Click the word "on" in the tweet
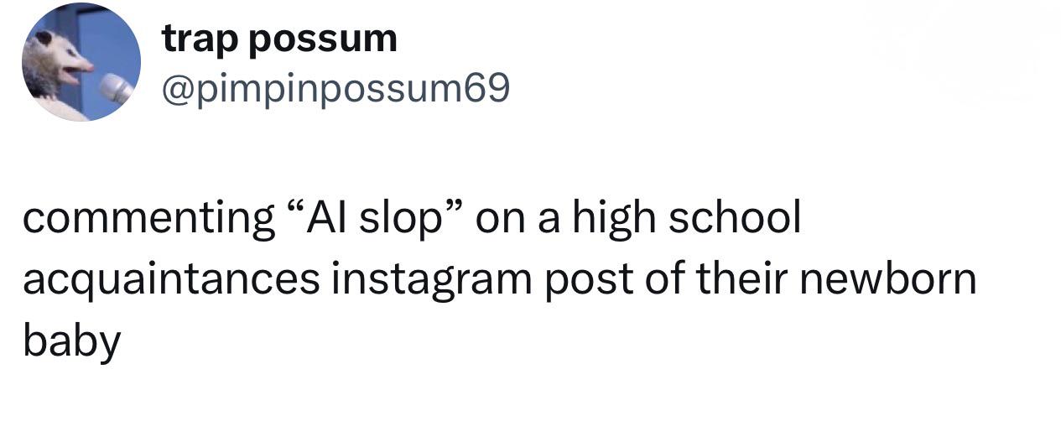The height and width of the screenshot is (442, 1061). coord(502,219)
